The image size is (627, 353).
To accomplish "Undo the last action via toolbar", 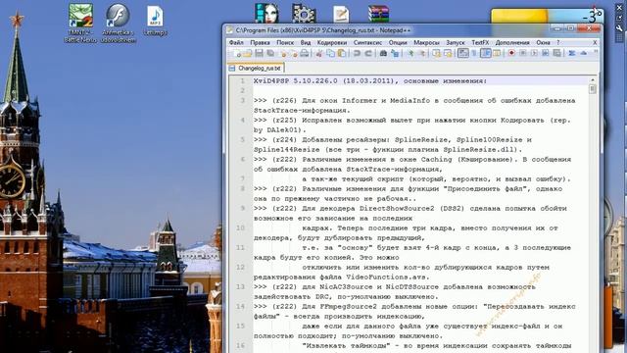I will click(x=357, y=53).
